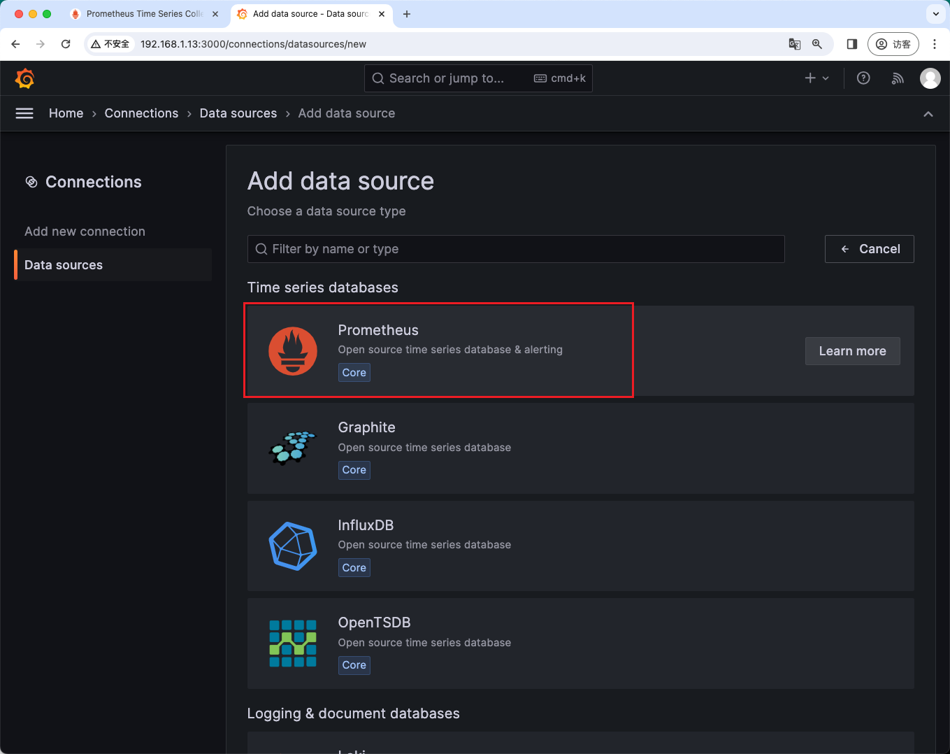Click the user profile avatar
950x754 pixels.
pos(930,78)
